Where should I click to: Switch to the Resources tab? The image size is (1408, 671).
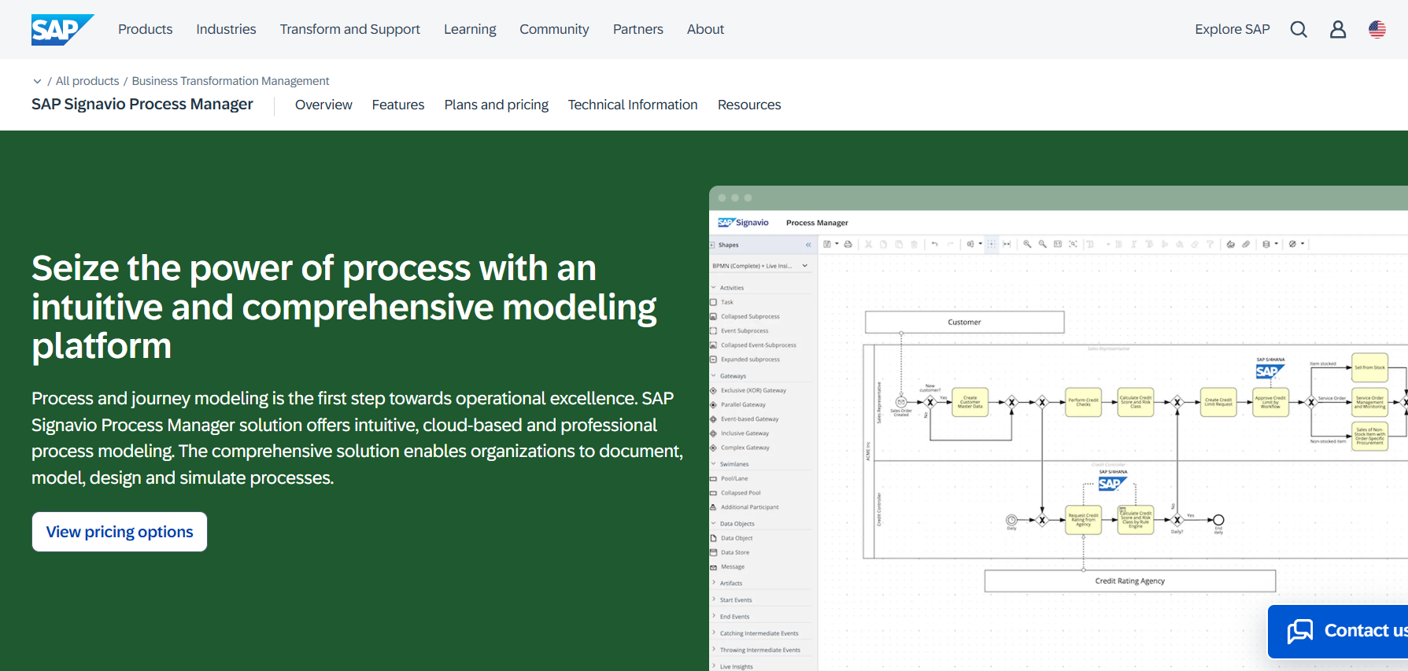coord(749,105)
